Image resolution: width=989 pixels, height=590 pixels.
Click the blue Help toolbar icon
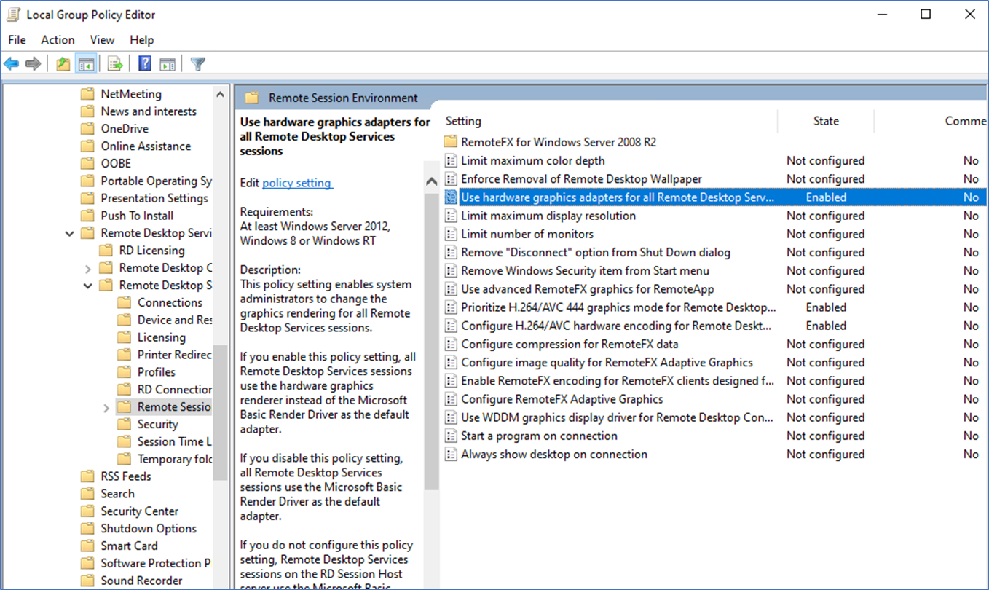pos(145,64)
